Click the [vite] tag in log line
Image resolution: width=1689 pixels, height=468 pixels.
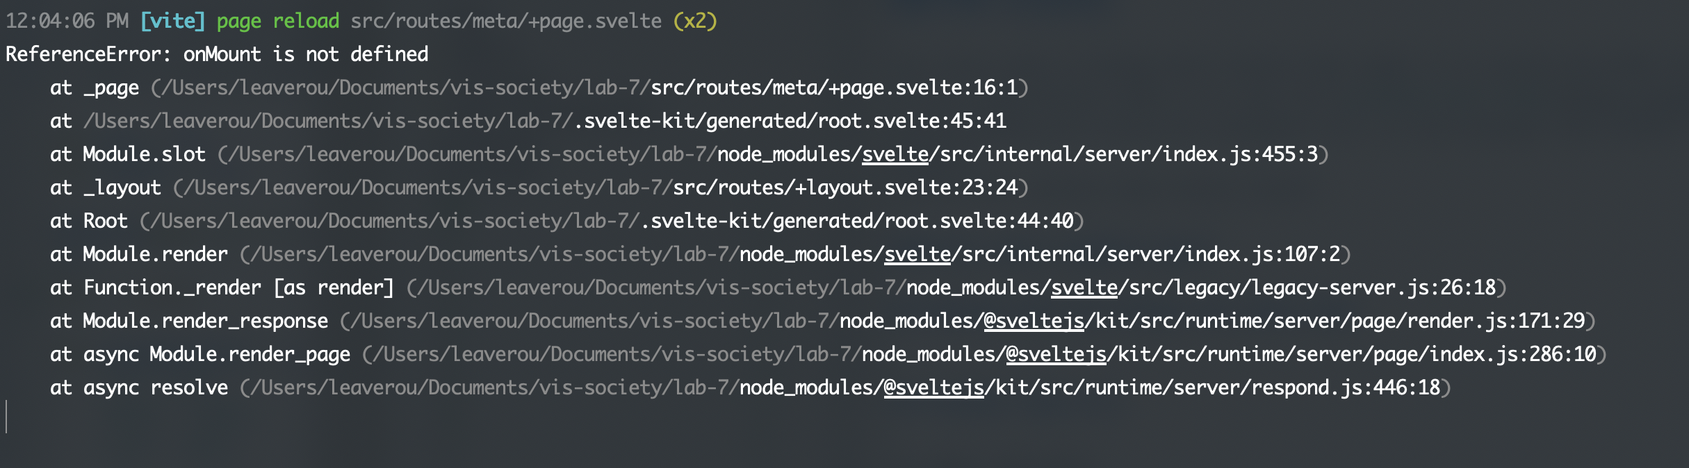(172, 22)
